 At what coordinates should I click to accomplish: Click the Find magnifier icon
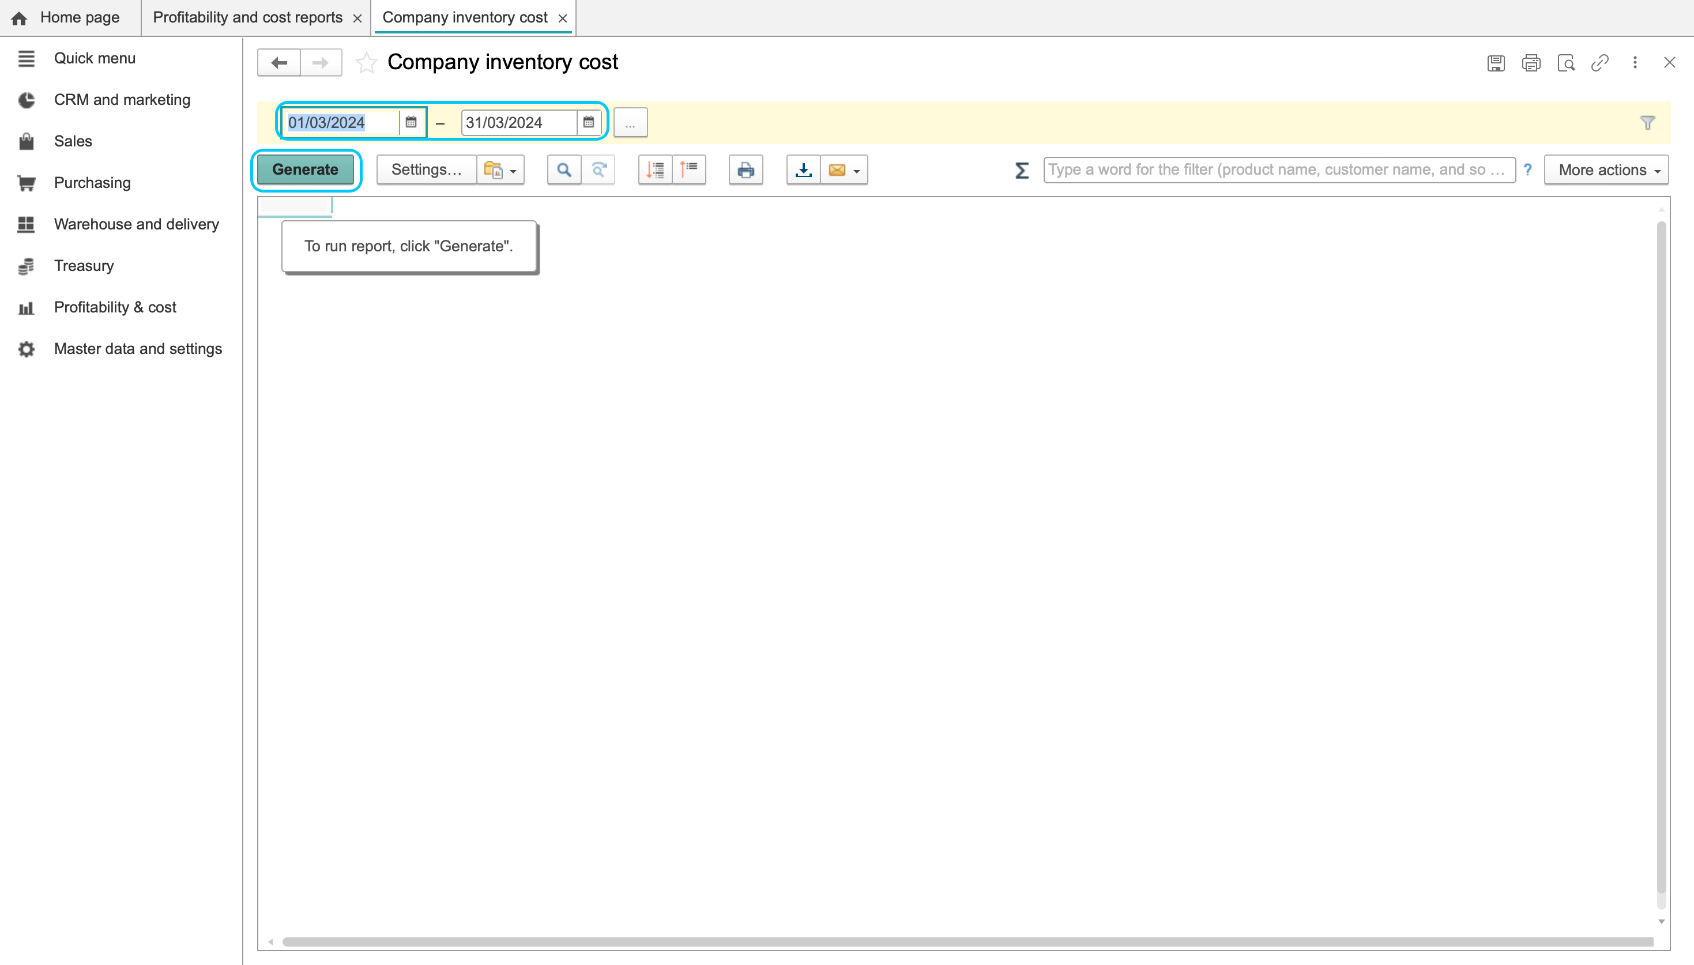tap(564, 169)
